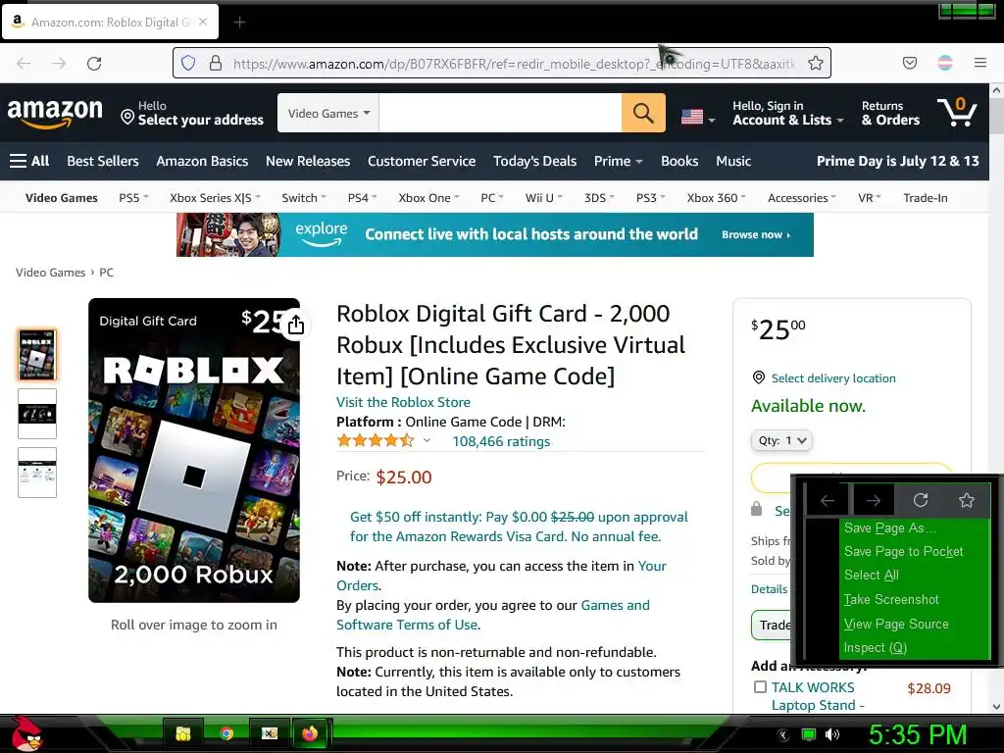Reload the page from browser toolbar

point(94,64)
